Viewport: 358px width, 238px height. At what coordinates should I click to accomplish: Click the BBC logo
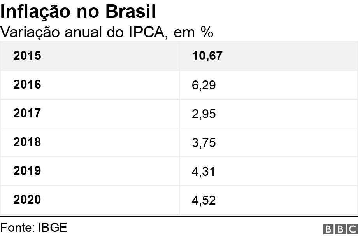click(x=340, y=229)
